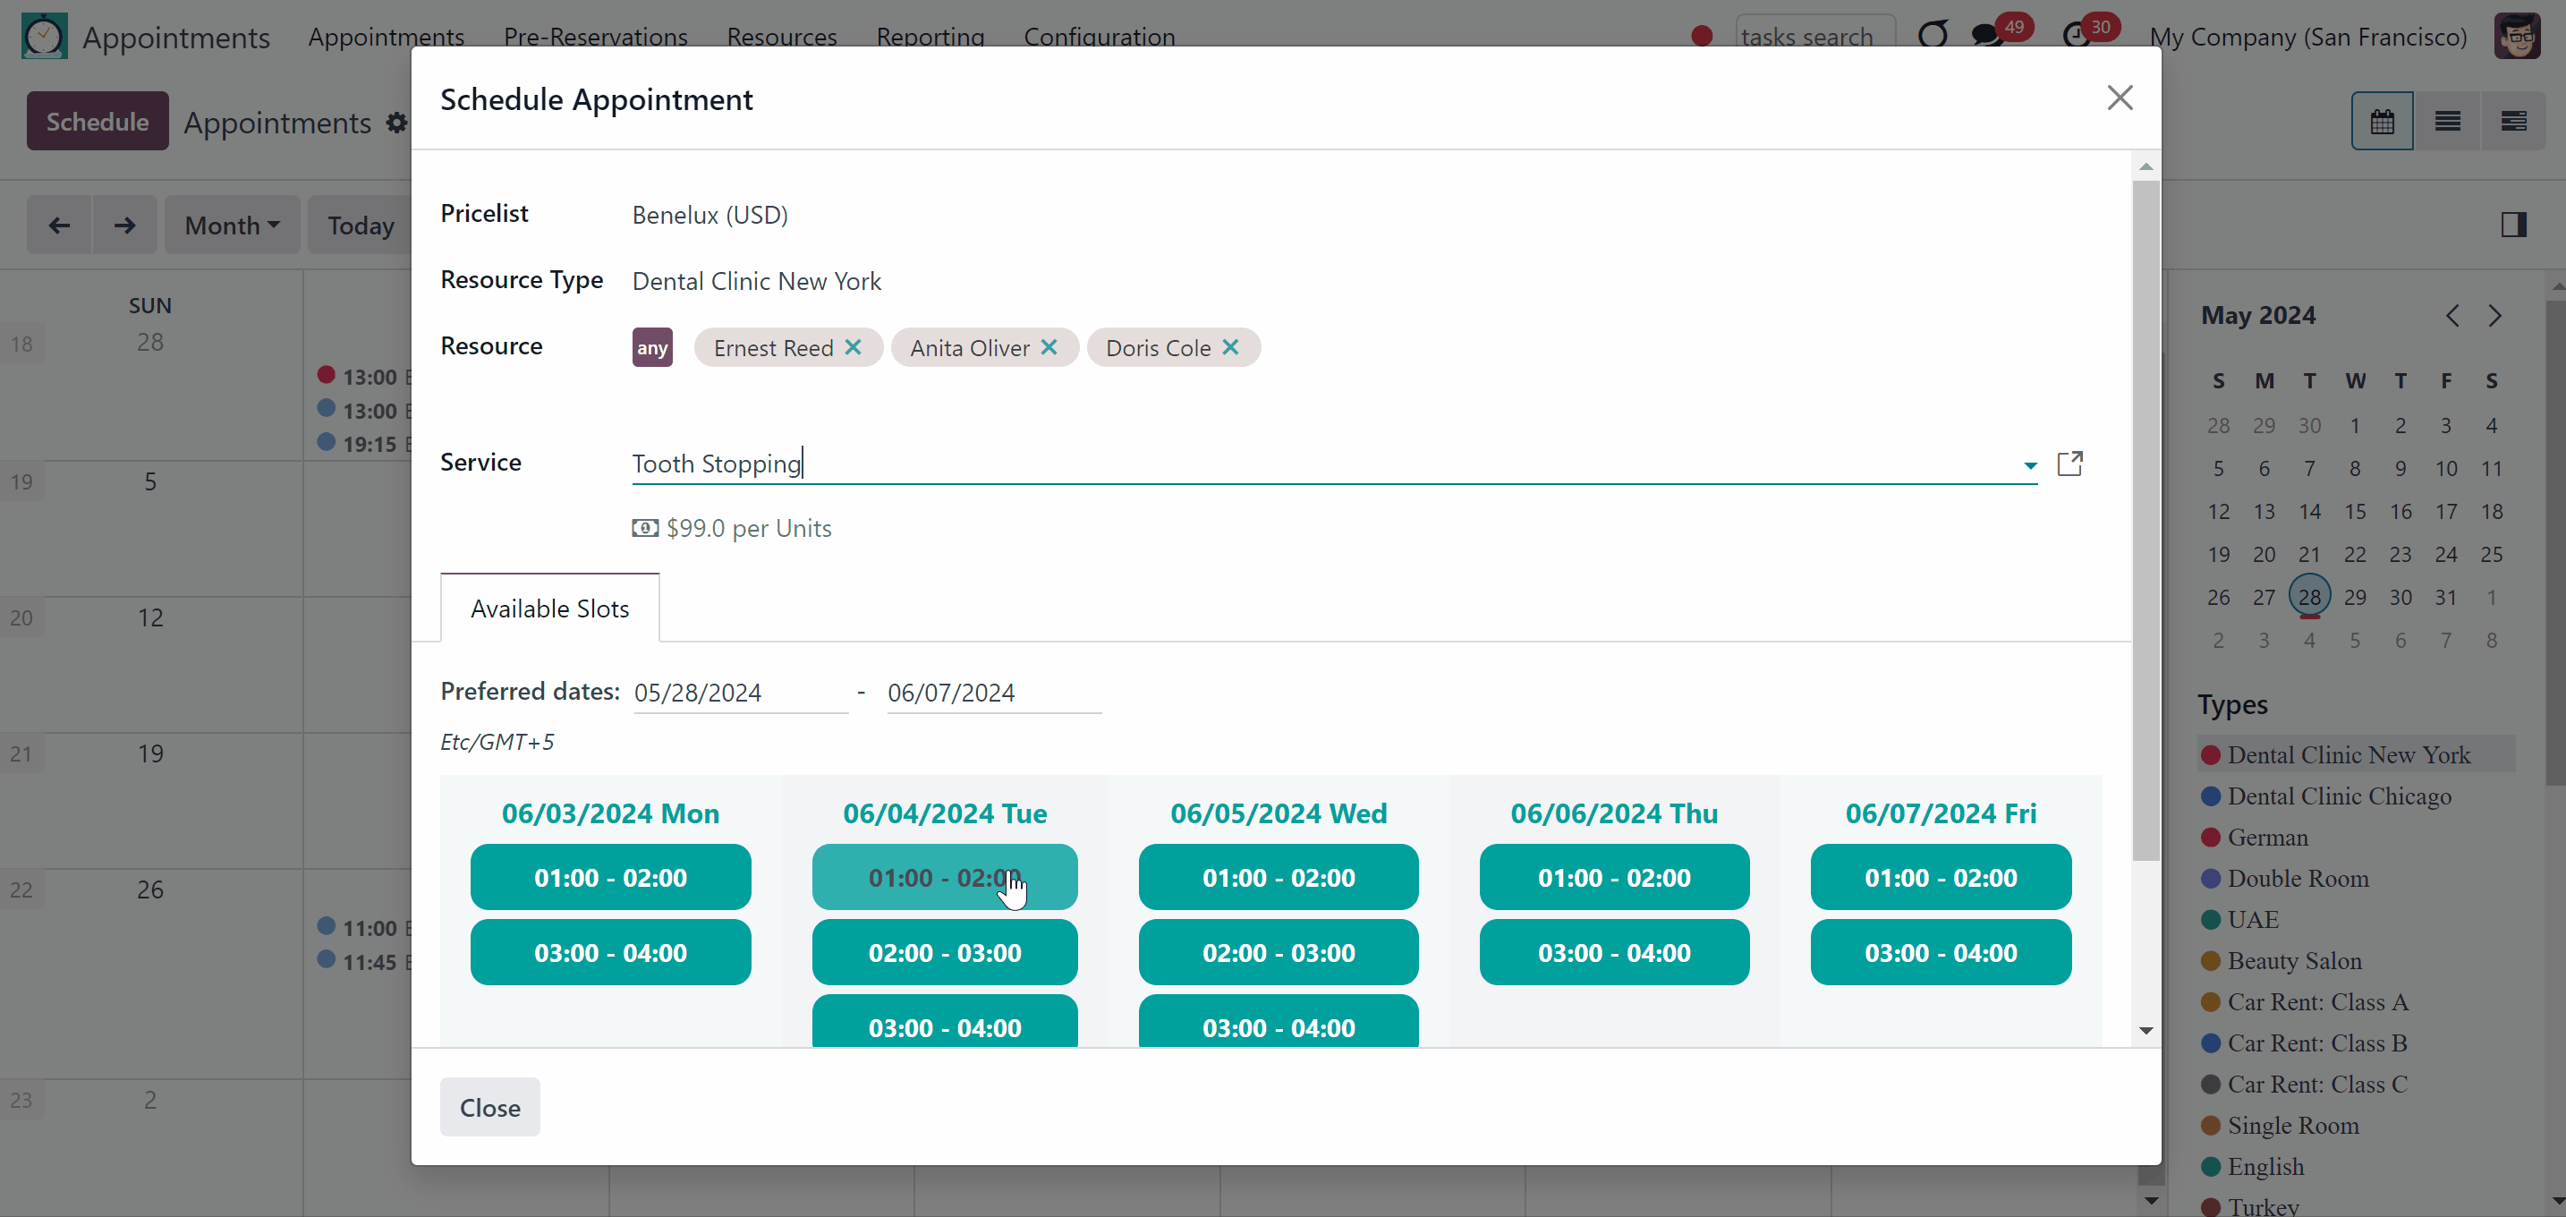Image resolution: width=2566 pixels, height=1217 pixels.
Task: Open the activities clock icon
Action: 2076,37
